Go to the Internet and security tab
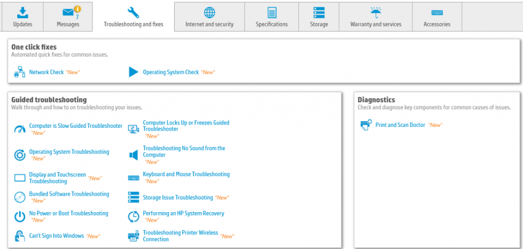523x249 pixels. click(x=209, y=17)
